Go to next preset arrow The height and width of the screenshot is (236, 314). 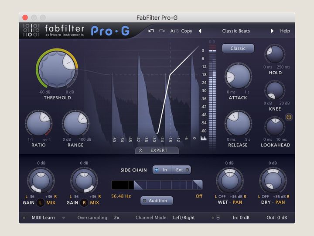click(x=272, y=31)
